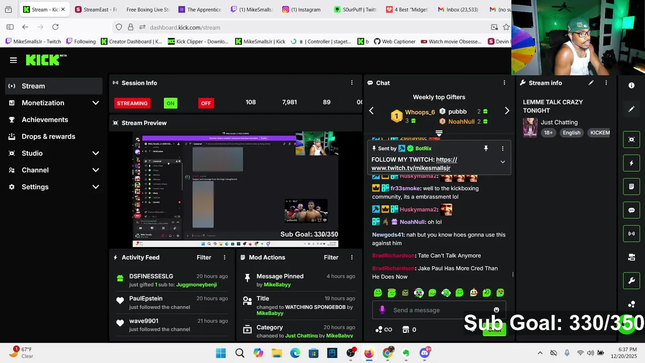Click the English language tag in Stream info

coord(571,133)
